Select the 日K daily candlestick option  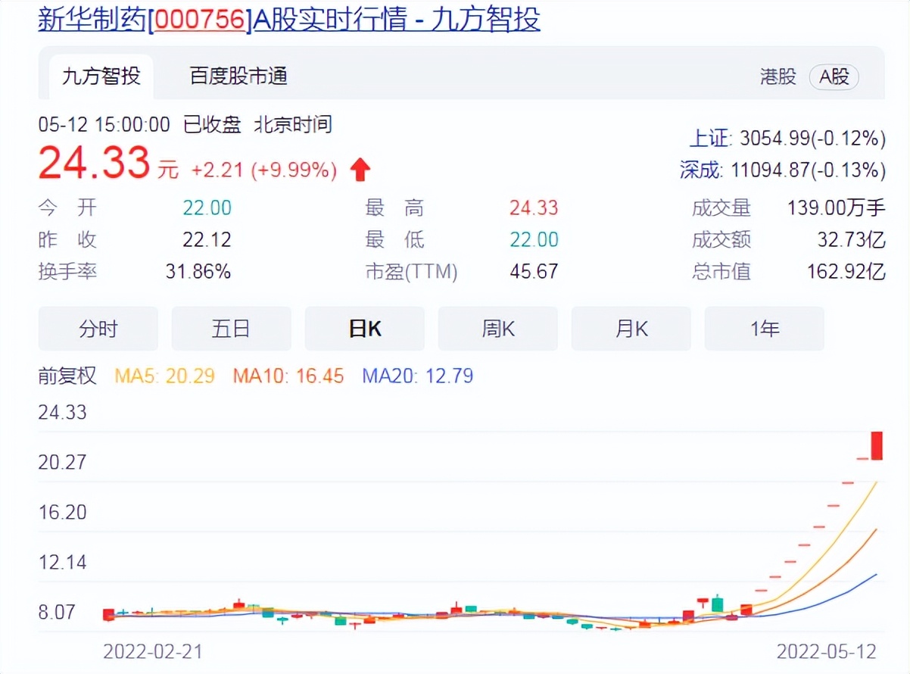tap(364, 329)
